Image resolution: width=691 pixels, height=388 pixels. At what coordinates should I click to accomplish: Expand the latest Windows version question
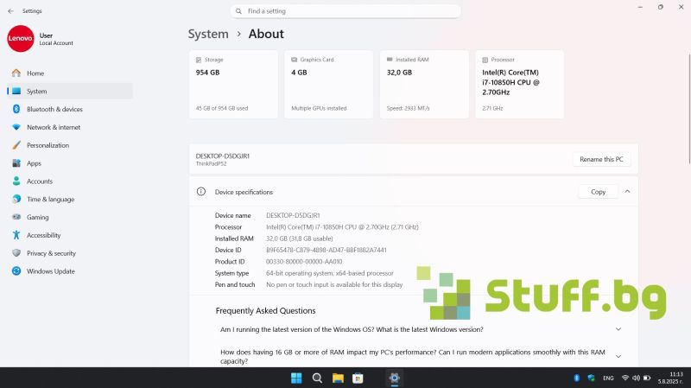(x=618, y=329)
